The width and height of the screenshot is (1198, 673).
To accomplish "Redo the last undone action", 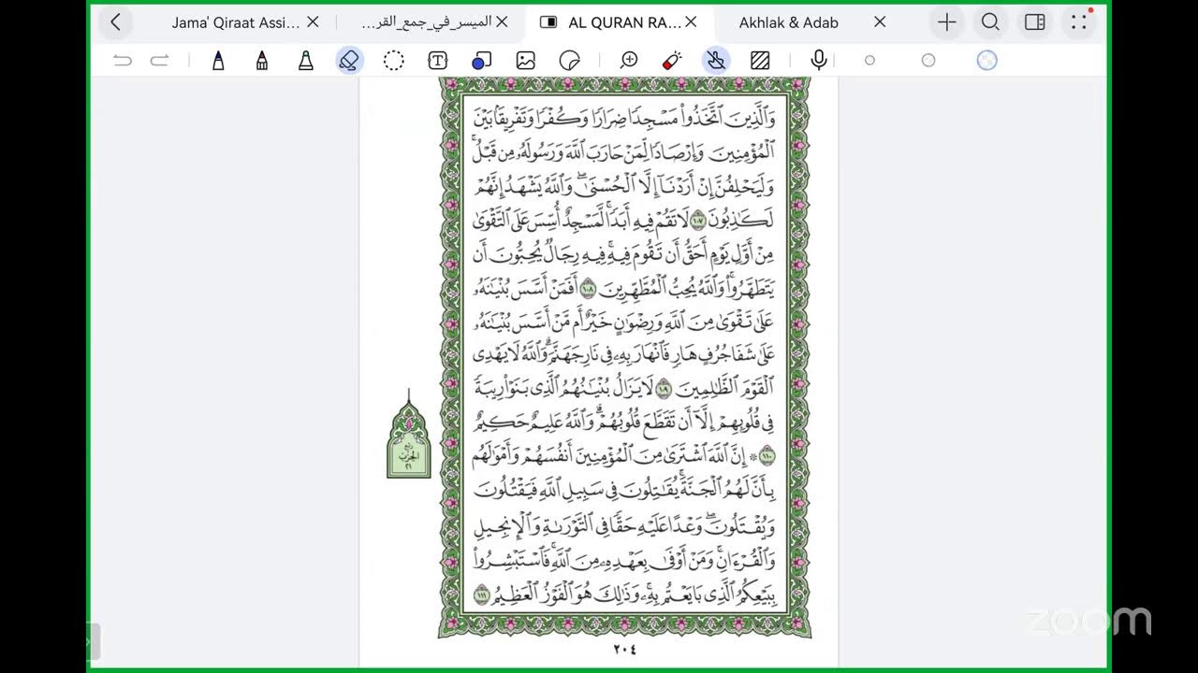I will (159, 61).
